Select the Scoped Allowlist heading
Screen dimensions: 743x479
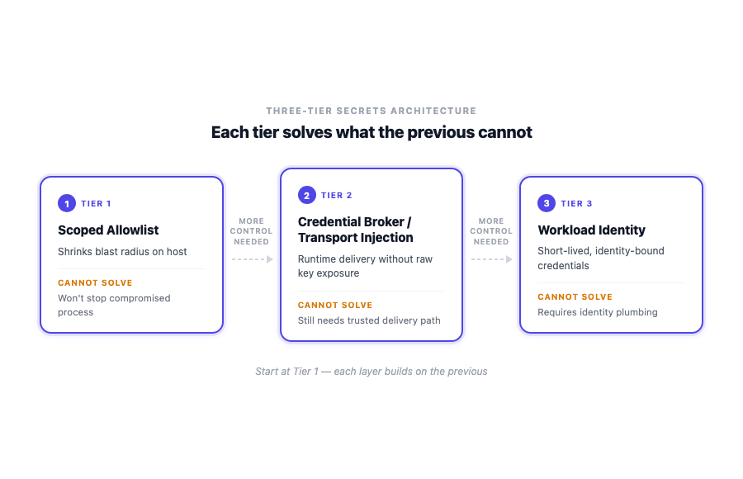108,230
